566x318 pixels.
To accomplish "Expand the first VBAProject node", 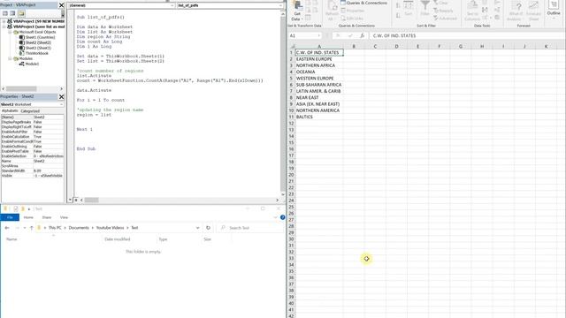I will coord(4,21).
